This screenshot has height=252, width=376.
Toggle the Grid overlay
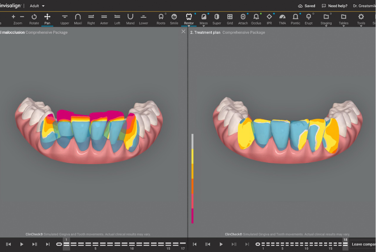pos(230,19)
